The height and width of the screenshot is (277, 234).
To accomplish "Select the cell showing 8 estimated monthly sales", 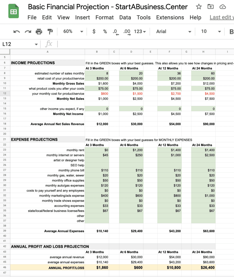I will [96, 73].
